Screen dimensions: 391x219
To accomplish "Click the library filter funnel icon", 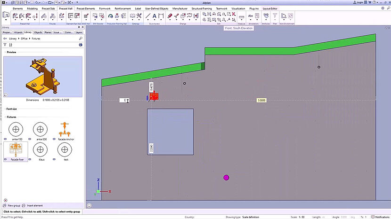I will pyautogui.click(x=5, y=45).
